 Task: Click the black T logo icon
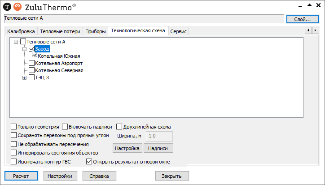[7, 7]
